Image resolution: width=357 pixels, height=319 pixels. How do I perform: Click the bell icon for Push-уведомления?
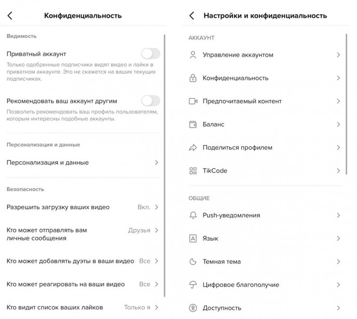tap(193, 215)
